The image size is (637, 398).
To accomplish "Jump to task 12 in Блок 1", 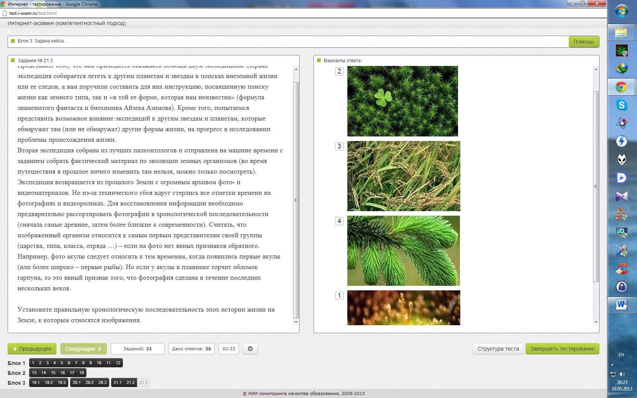I will 118,363.
